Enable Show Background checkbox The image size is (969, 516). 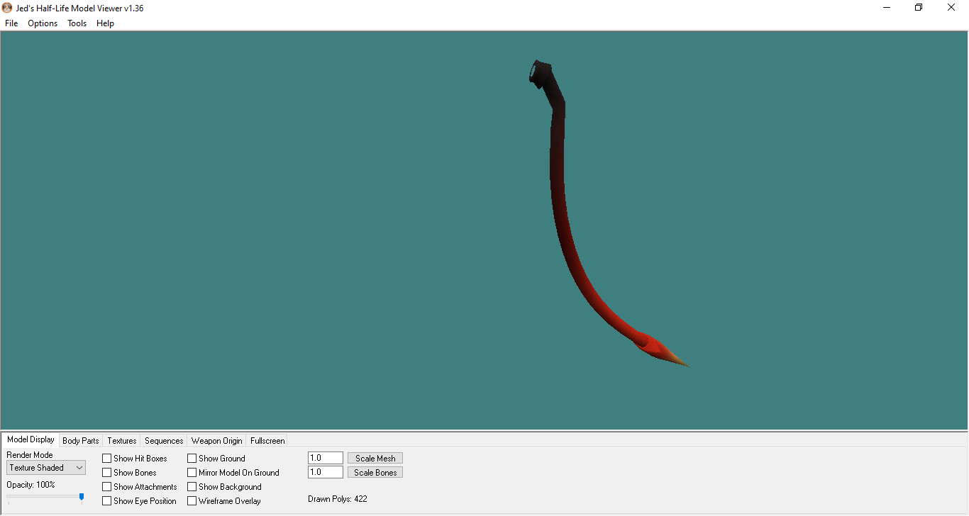(x=192, y=487)
